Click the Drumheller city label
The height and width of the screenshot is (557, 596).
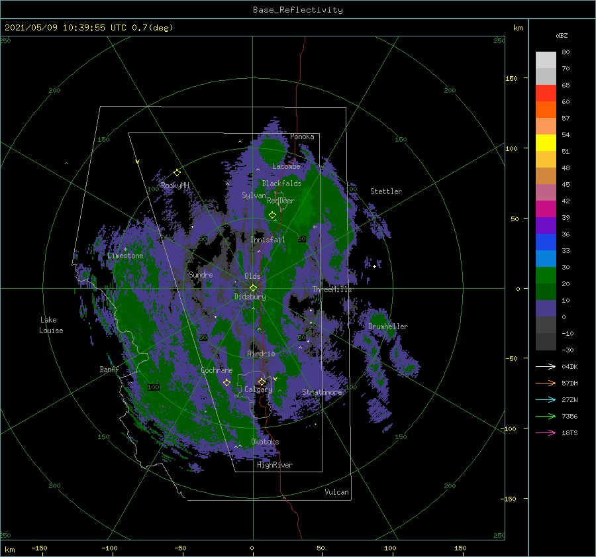[388, 327]
